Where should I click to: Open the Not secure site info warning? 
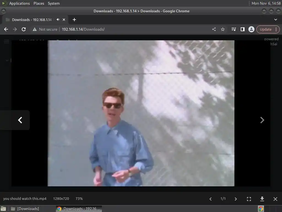click(x=45, y=29)
